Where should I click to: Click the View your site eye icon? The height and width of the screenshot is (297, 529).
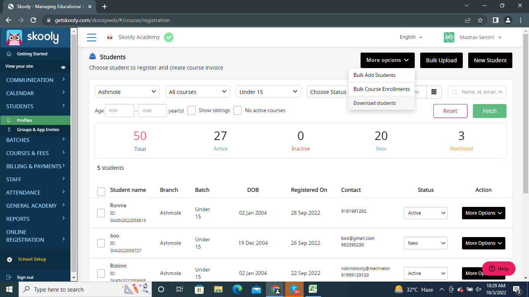(64, 67)
